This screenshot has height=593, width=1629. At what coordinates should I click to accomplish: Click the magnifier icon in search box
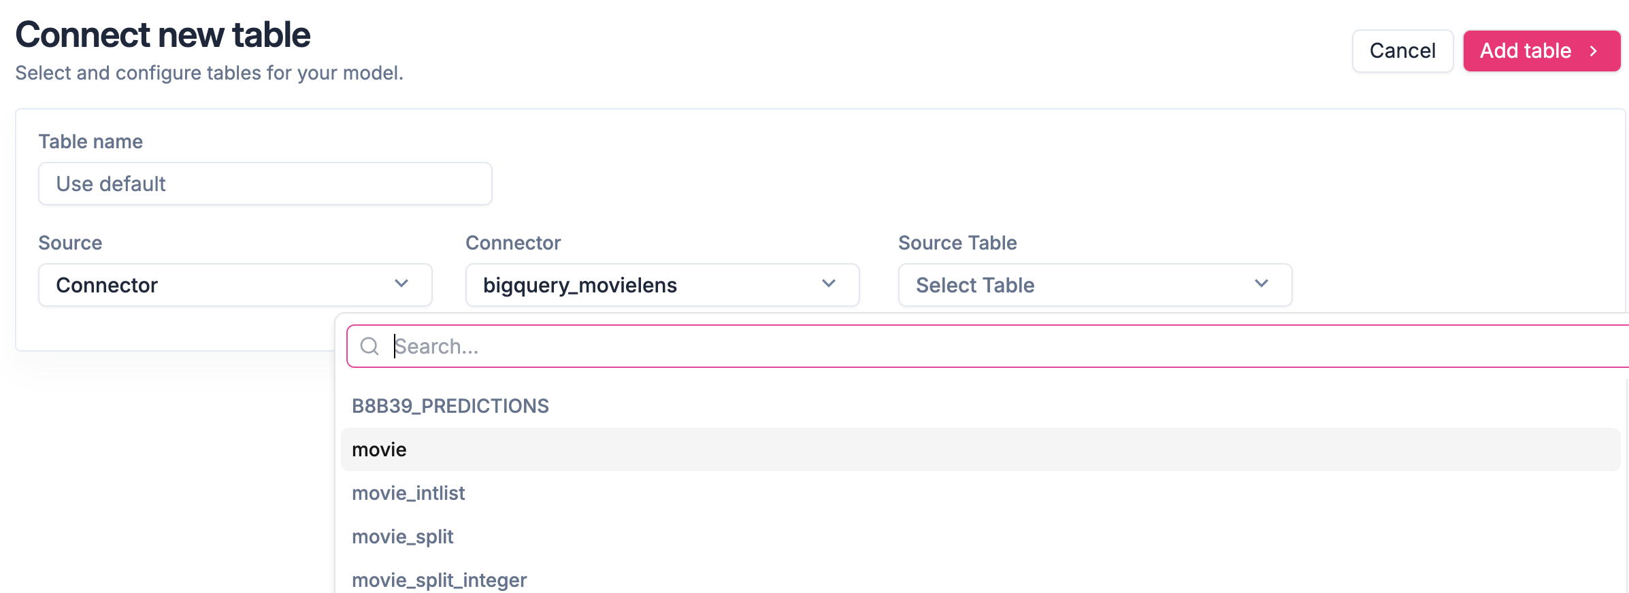pos(369,346)
